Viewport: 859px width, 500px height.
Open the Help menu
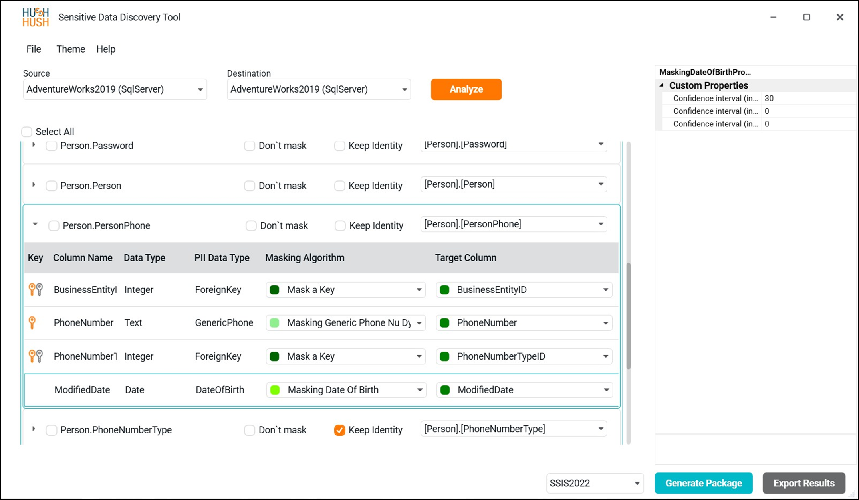[106, 49]
